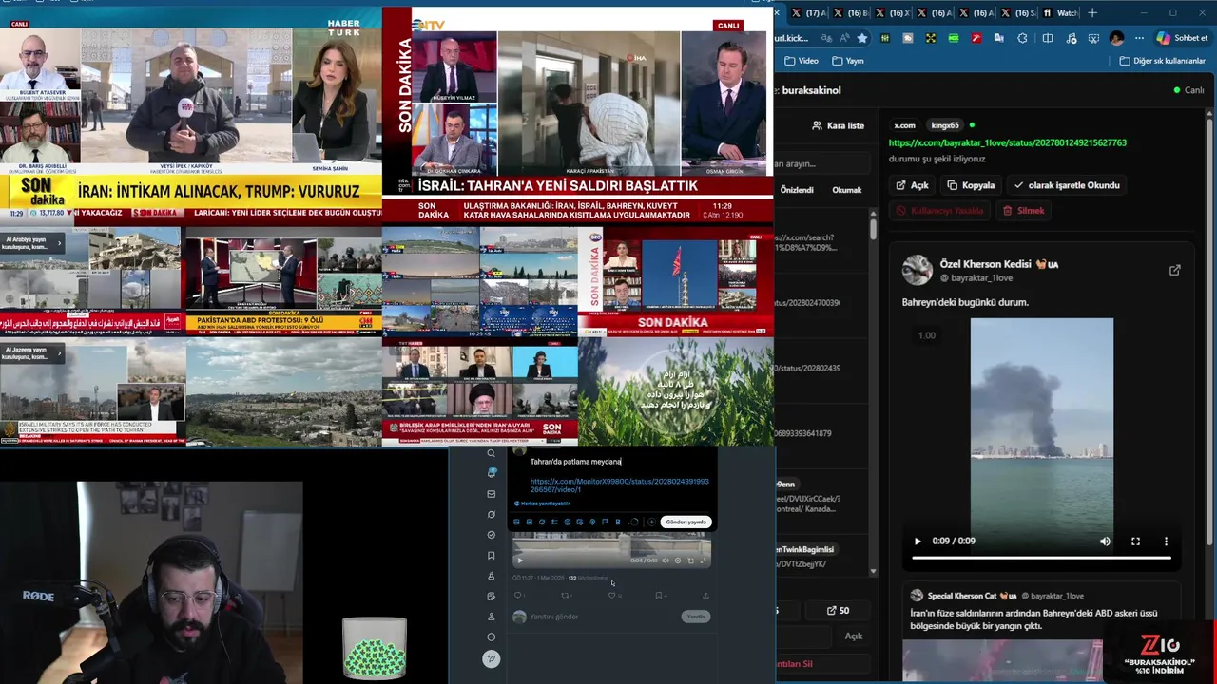Screen dimensions: 1217x684
Task: Click the translate icon in address bar
Action: 826,38
